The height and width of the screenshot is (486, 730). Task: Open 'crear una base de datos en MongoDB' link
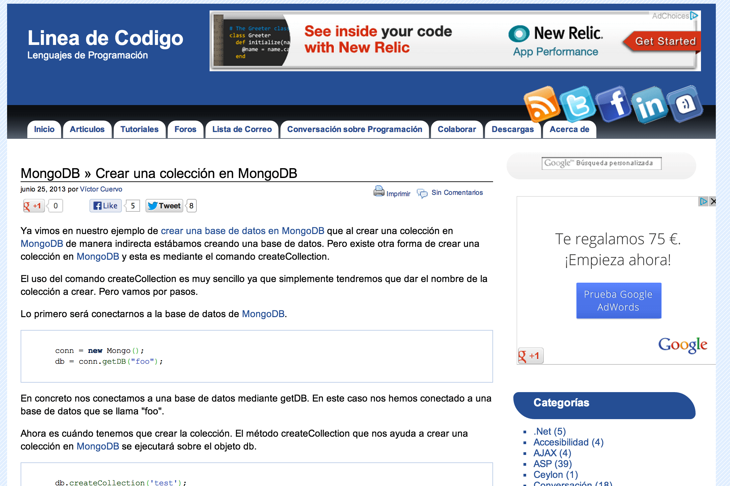(242, 231)
